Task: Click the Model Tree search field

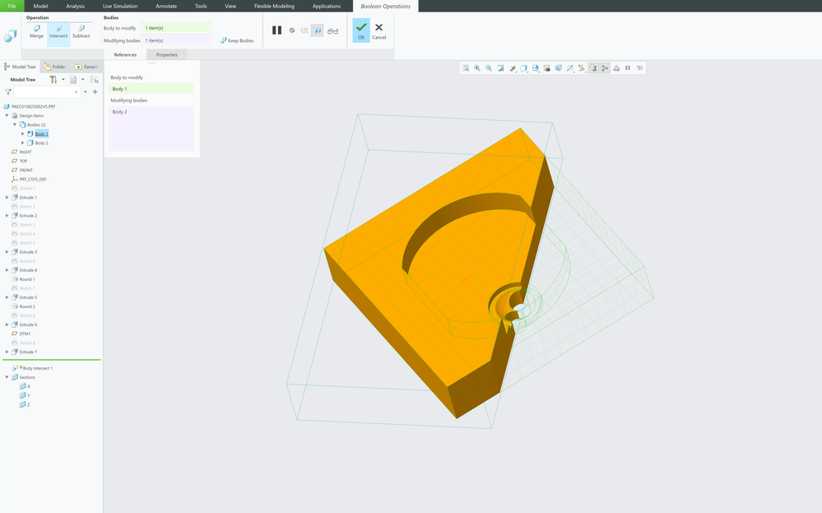Action: click(47, 91)
